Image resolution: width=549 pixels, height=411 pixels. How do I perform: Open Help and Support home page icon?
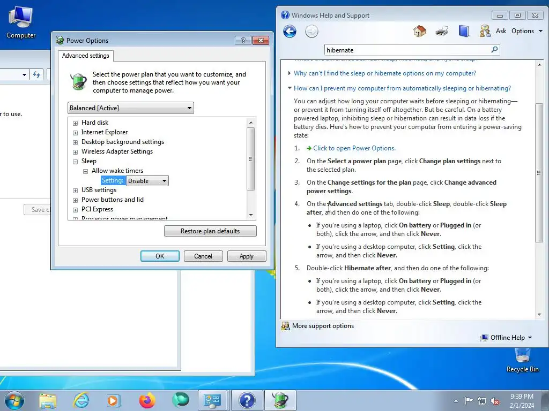[x=419, y=31]
